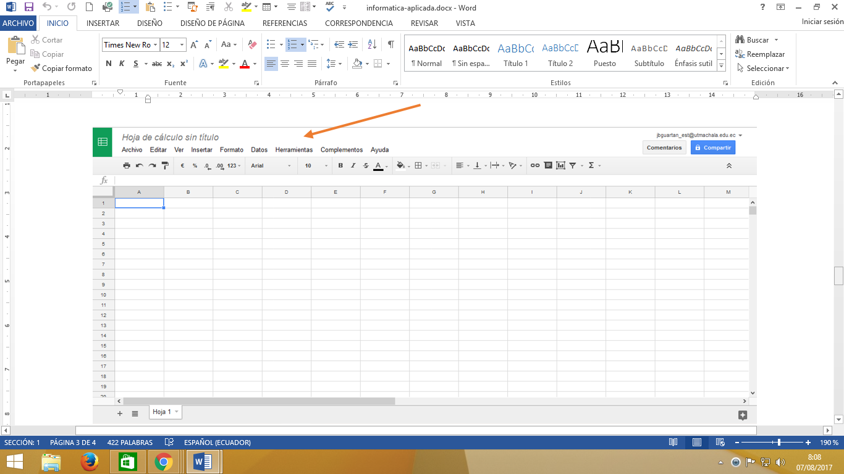Create a new blank document from the Quick Access Toolbar
844x474 pixels.
pos(89,7)
